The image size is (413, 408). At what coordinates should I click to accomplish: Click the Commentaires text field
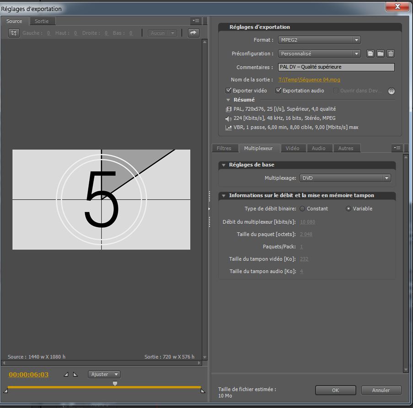click(336, 67)
